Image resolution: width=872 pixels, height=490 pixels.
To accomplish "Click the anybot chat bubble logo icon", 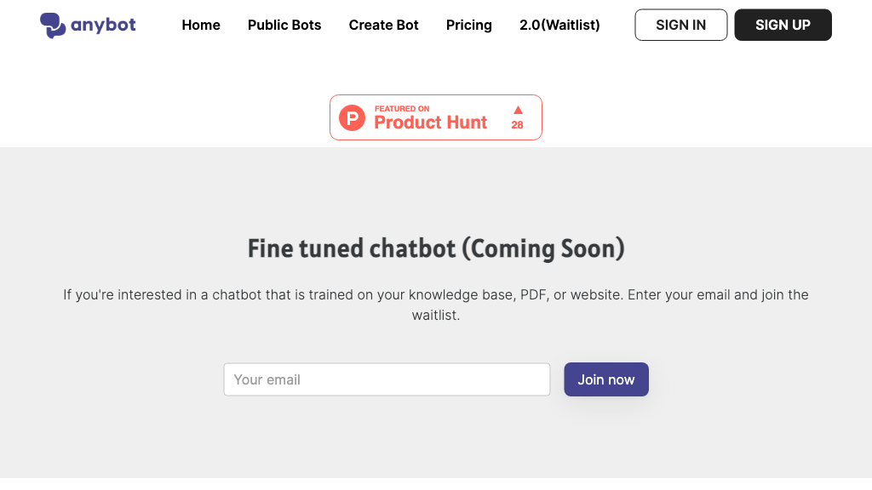I will point(53,24).
